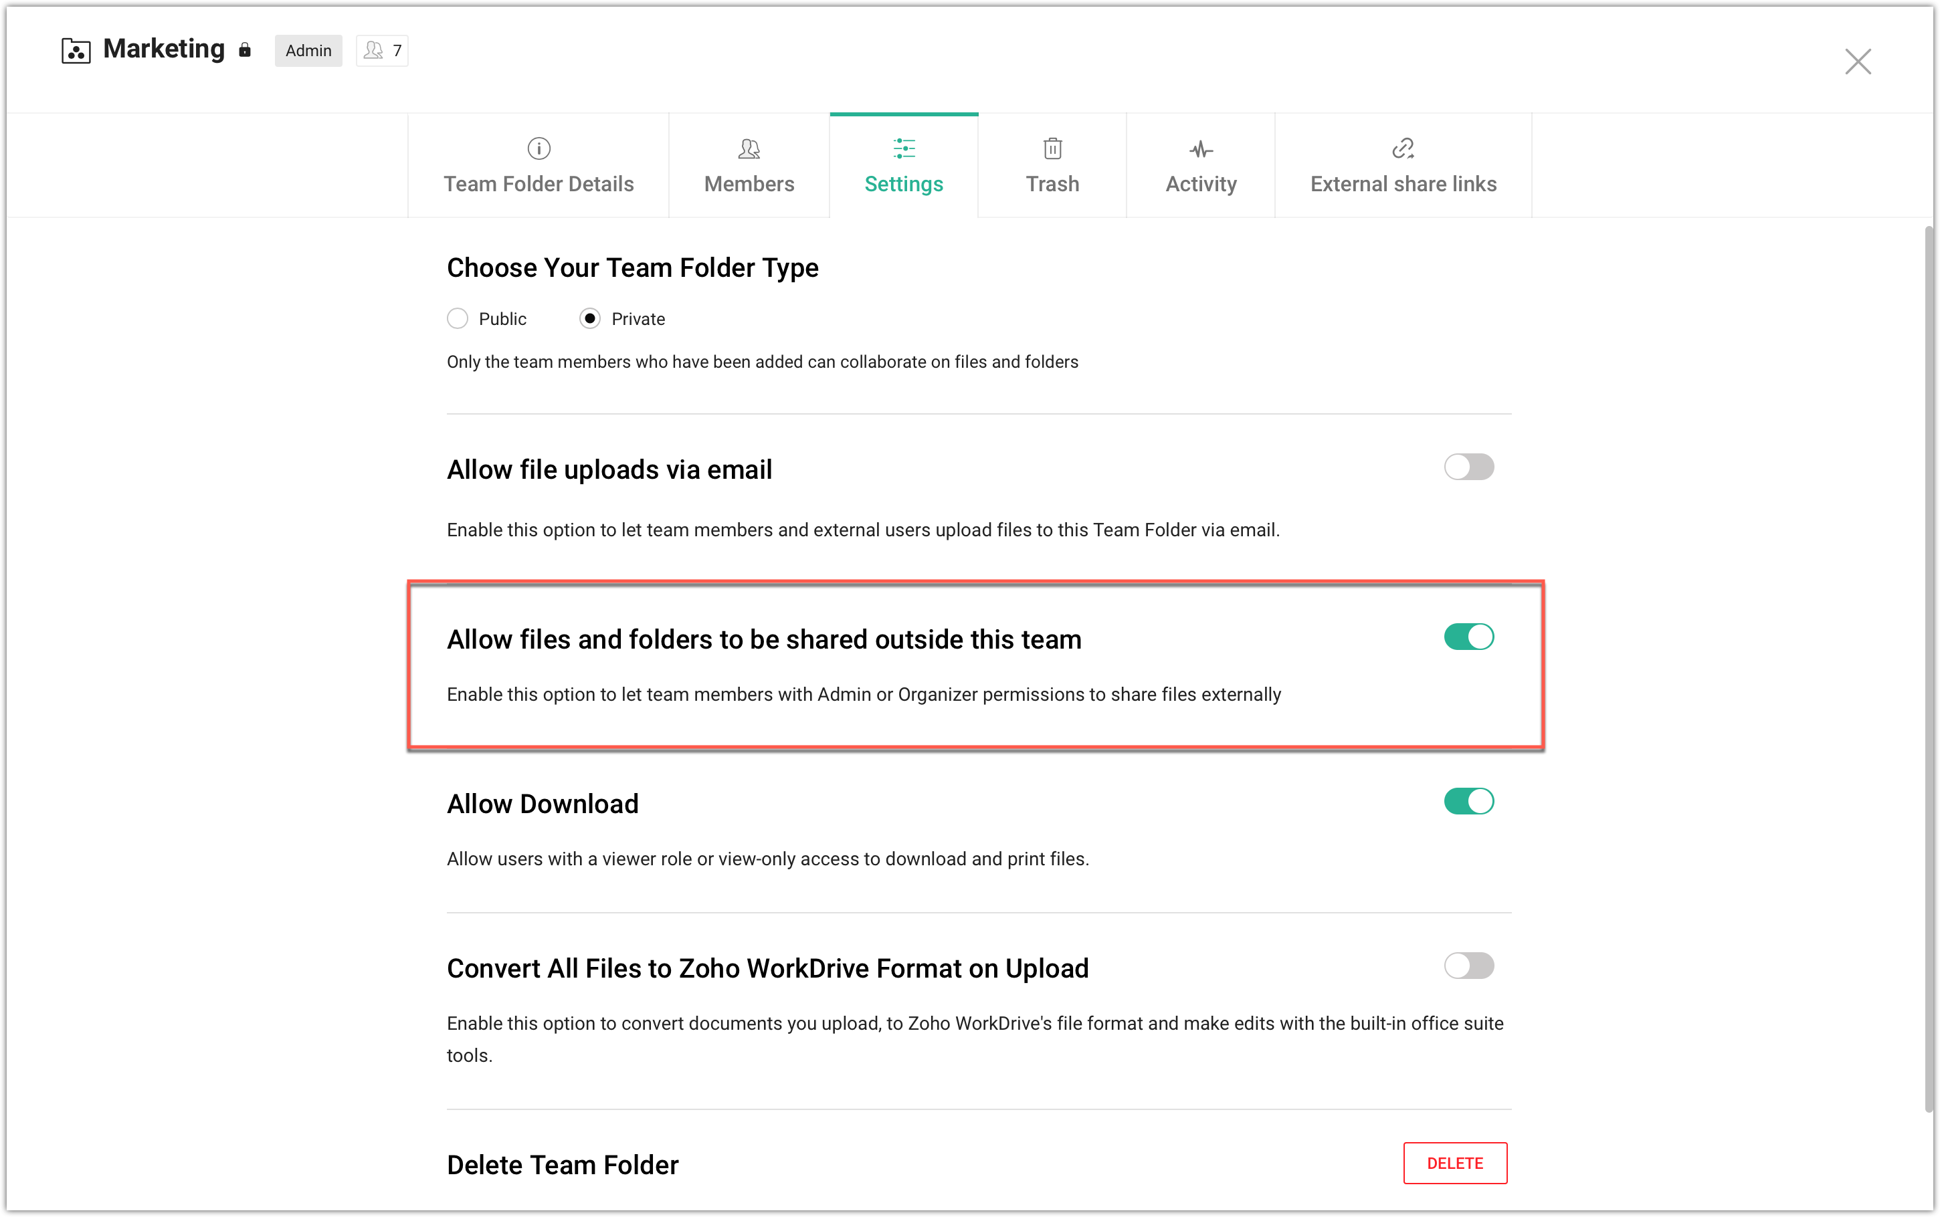Image resolution: width=1940 pixels, height=1217 pixels.
Task: Enable Convert All Files to WorkDrive Format toggle
Action: pyautogui.click(x=1468, y=965)
